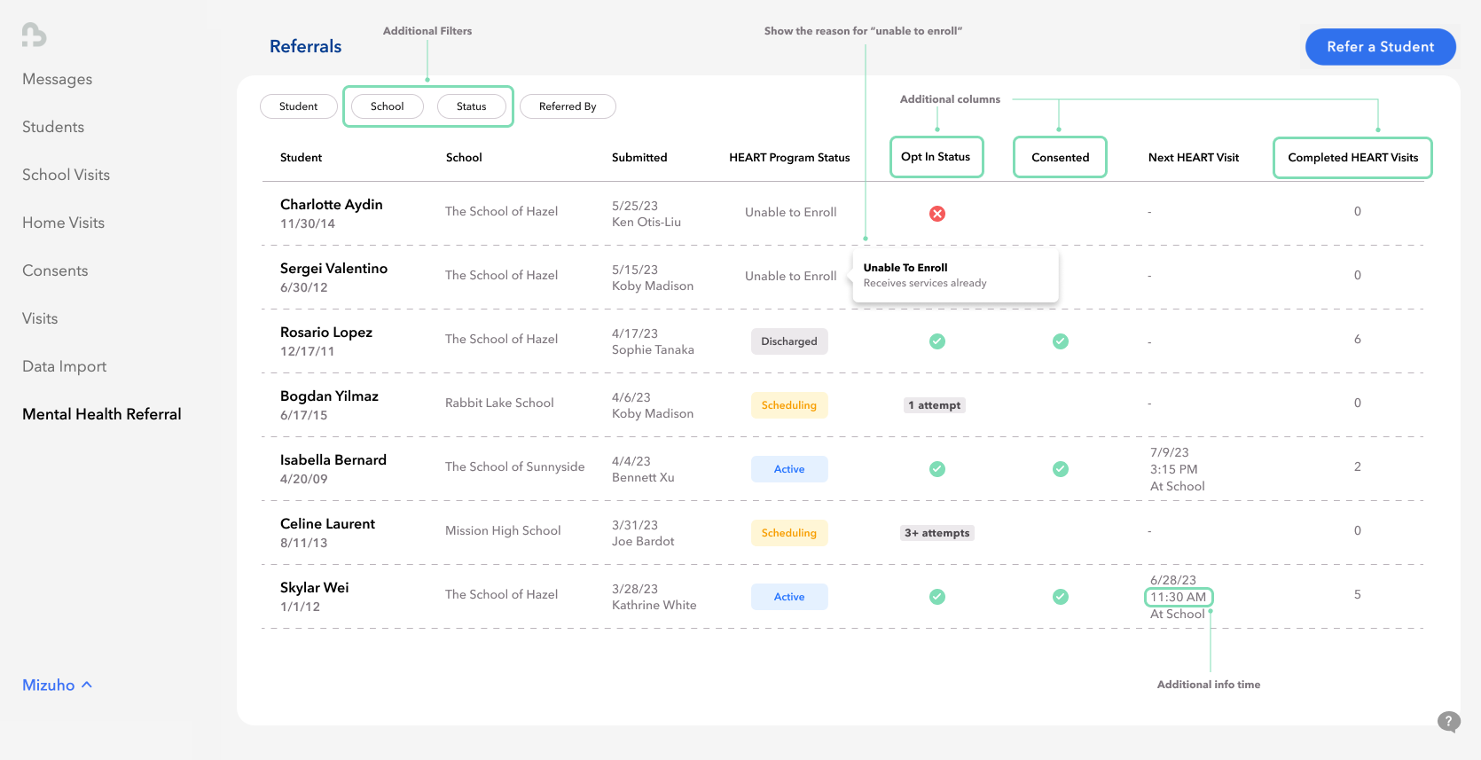The width and height of the screenshot is (1481, 760).
Task: Open the Status filter dropdown
Action: click(x=471, y=106)
